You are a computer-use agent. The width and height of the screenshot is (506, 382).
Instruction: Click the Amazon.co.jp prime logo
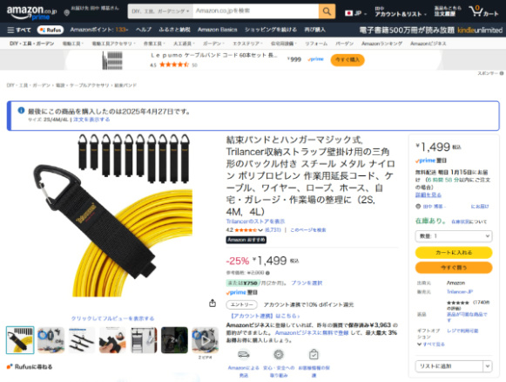(x=31, y=12)
